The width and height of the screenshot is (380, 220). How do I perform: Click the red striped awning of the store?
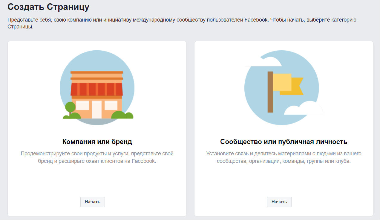[x=97, y=89]
